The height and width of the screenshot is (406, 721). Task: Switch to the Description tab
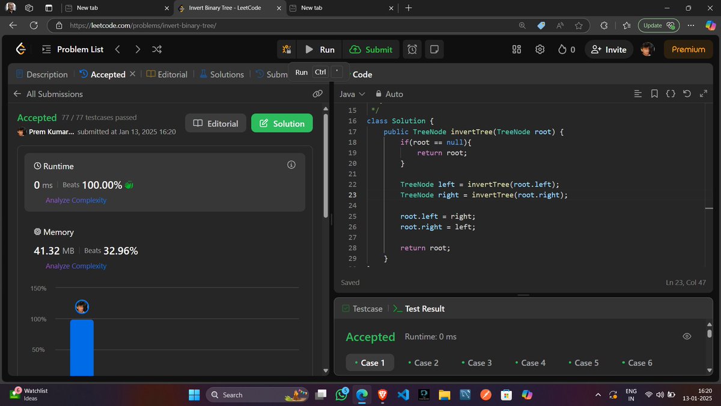tap(42, 75)
